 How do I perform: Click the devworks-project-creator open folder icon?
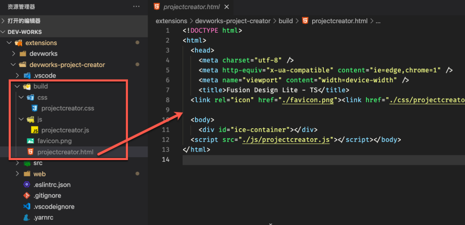pyautogui.click(x=23, y=65)
